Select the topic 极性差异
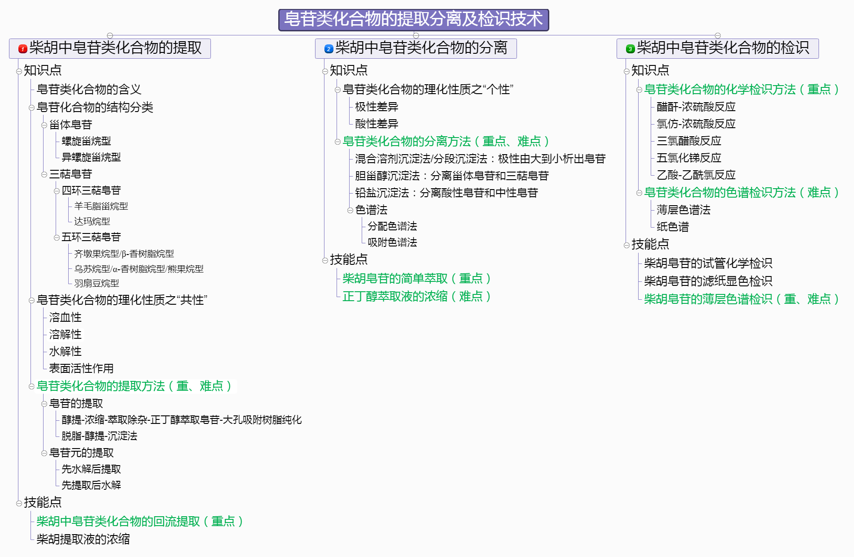The height and width of the screenshot is (557, 854). click(x=377, y=107)
